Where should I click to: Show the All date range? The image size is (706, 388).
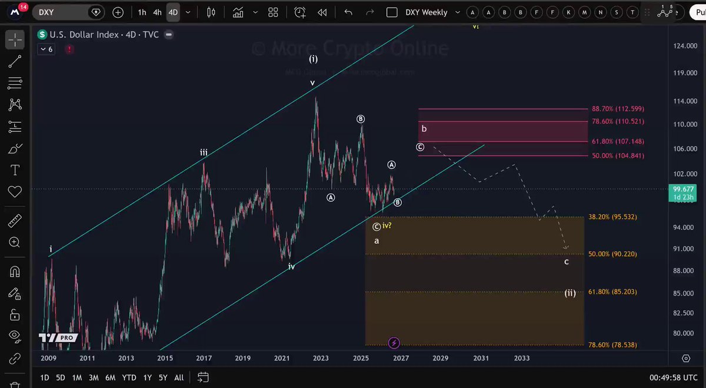click(x=179, y=377)
